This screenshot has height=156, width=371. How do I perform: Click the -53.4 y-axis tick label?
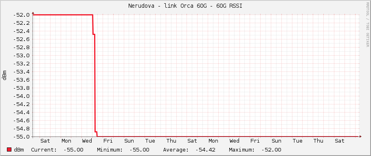coord(21,72)
